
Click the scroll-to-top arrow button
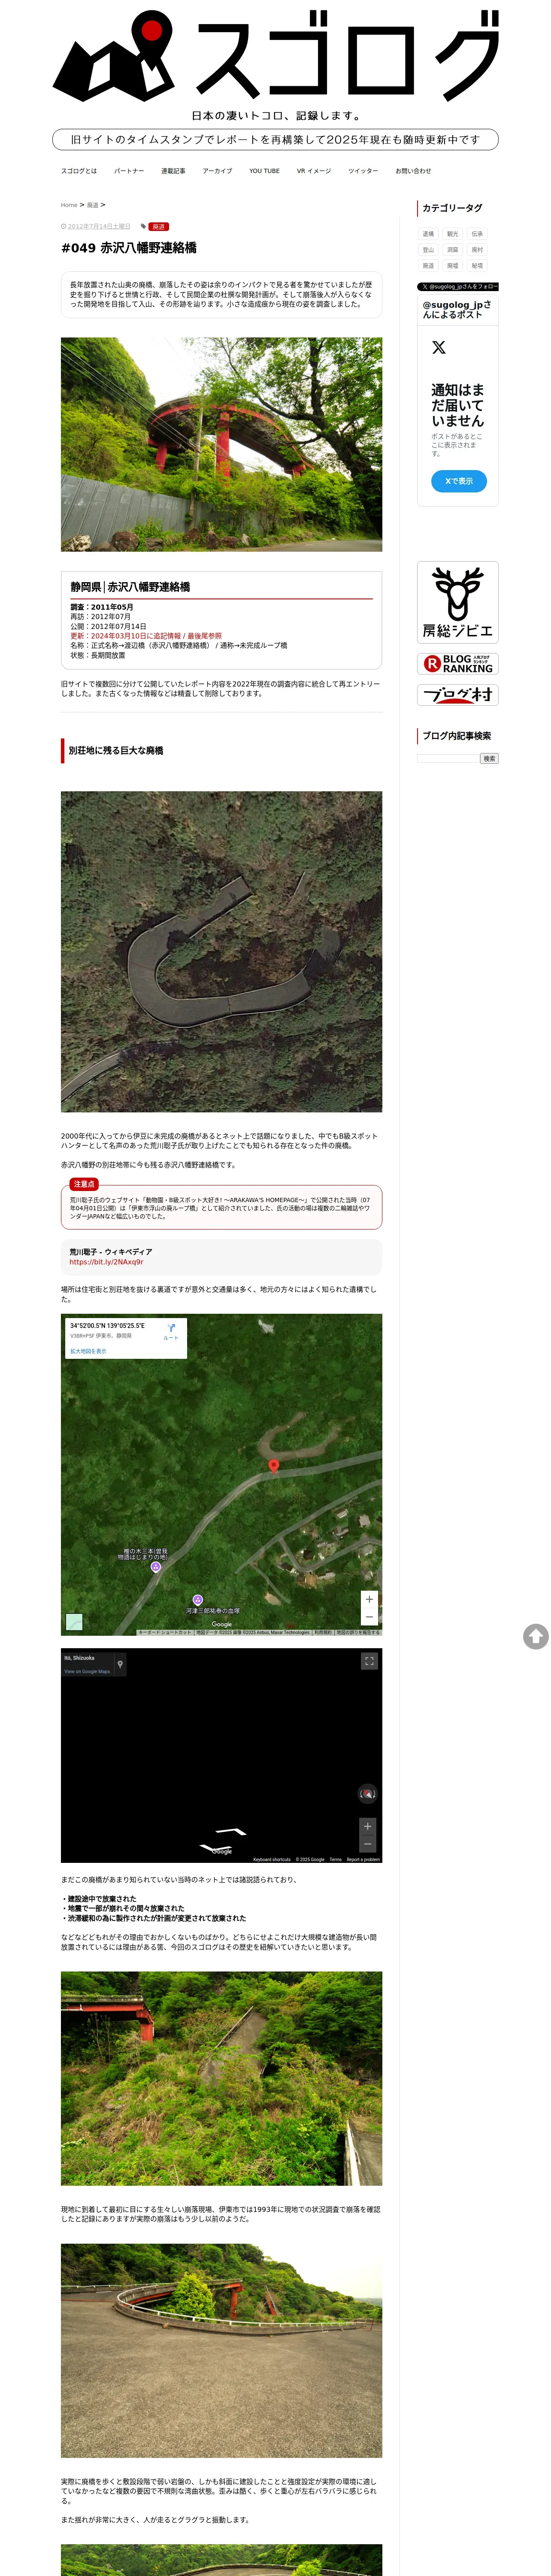(x=536, y=1636)
